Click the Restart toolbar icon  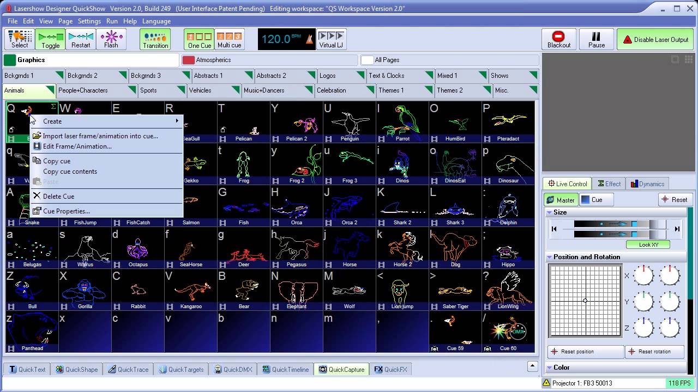point(81,36)
